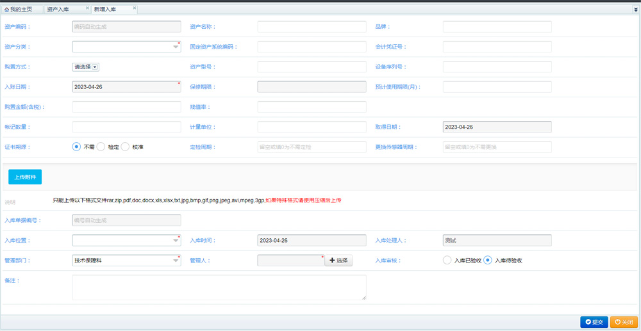Choose the 入库已验收 radio option
This screenshot has height=331, width=641.
(447, 260)
